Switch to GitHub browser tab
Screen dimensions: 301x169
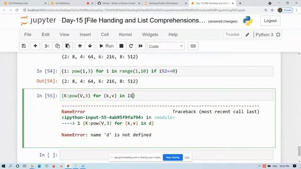(119, 3)
